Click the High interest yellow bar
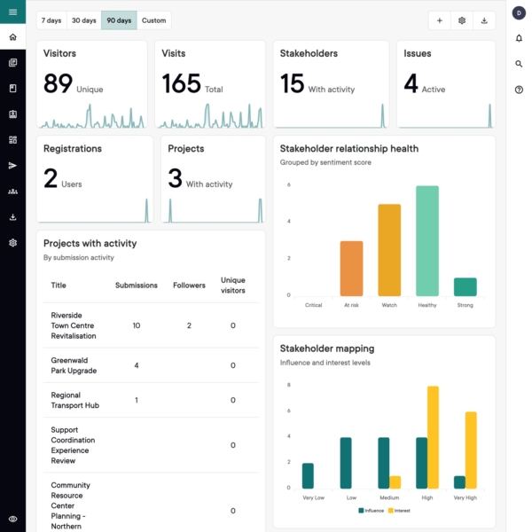The image size is (532, 532). point(433,437)
